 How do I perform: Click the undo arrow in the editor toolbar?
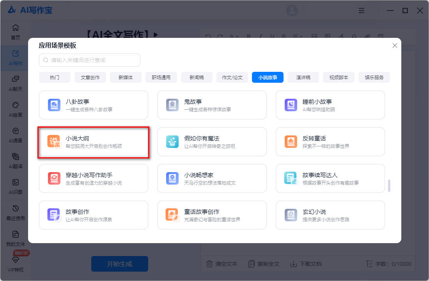[207, 35]
